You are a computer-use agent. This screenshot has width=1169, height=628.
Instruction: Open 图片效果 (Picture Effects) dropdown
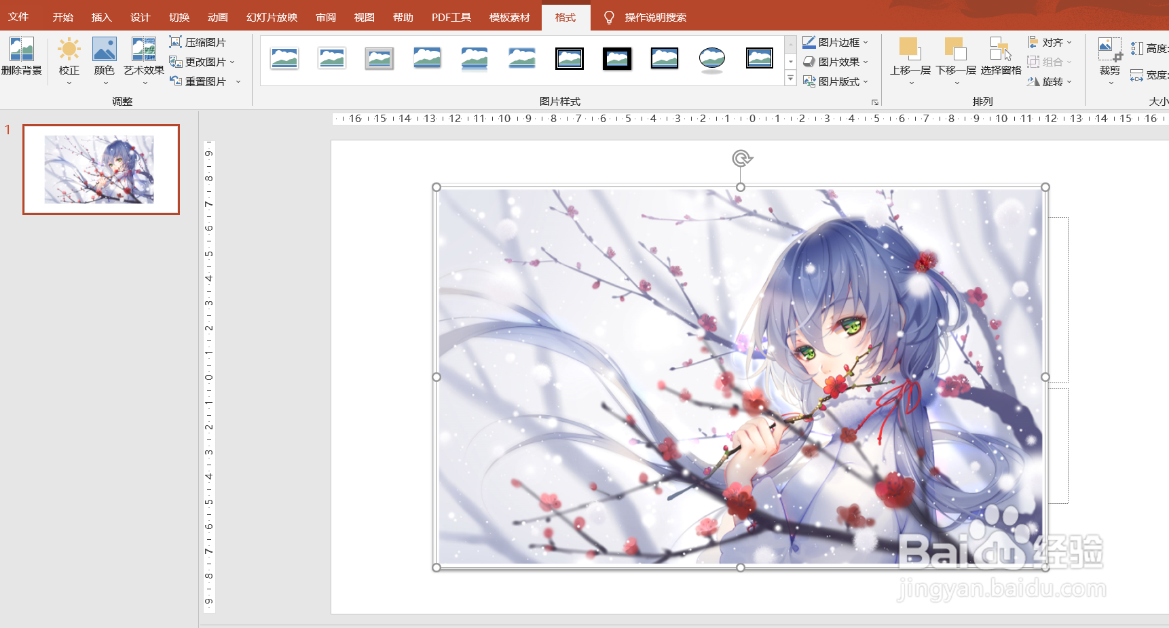[x=836, y=62]
